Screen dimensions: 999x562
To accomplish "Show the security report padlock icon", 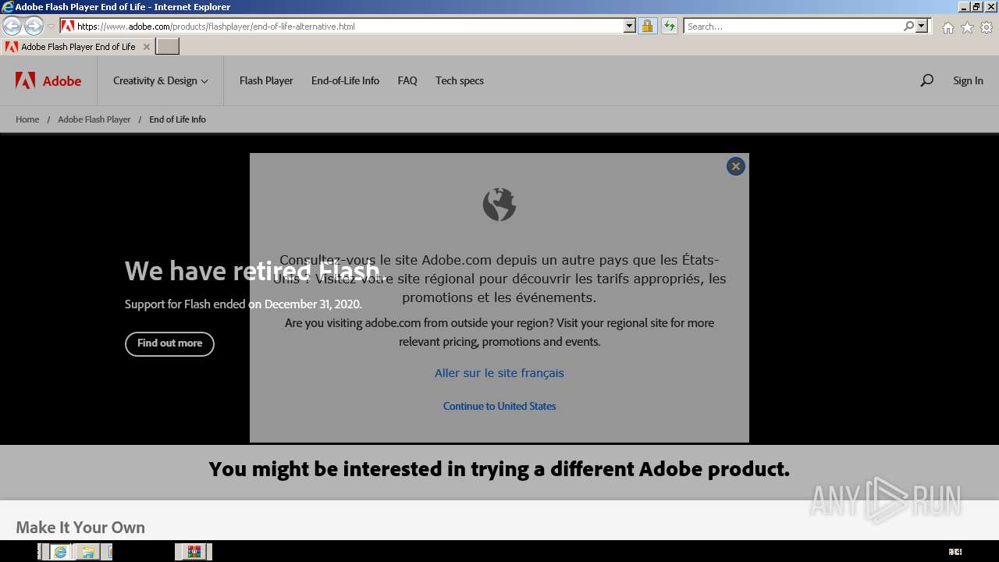I will point(647,26).
